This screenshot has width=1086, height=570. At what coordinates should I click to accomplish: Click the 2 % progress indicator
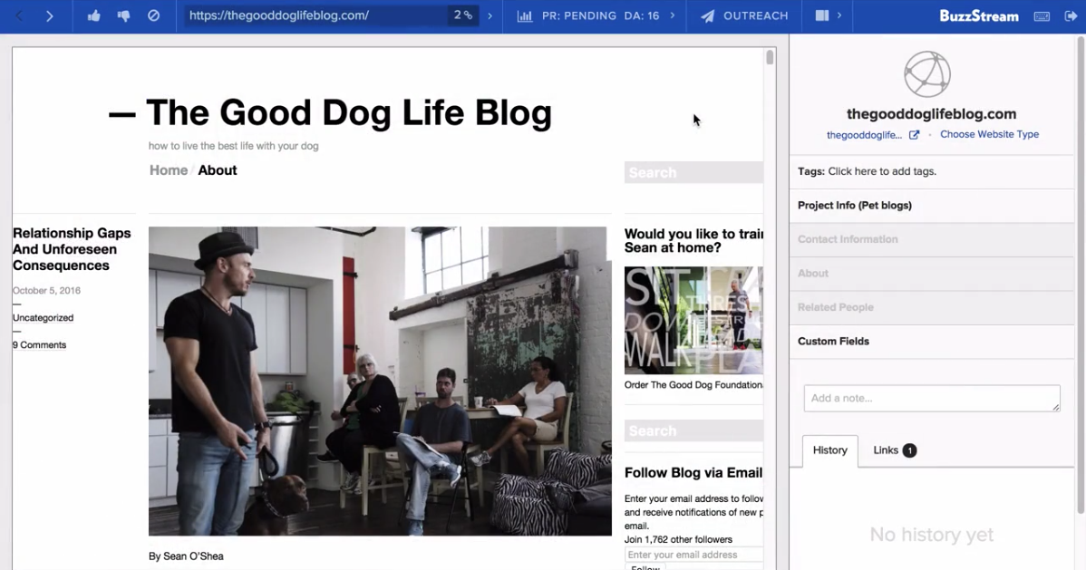coord(462,15)
